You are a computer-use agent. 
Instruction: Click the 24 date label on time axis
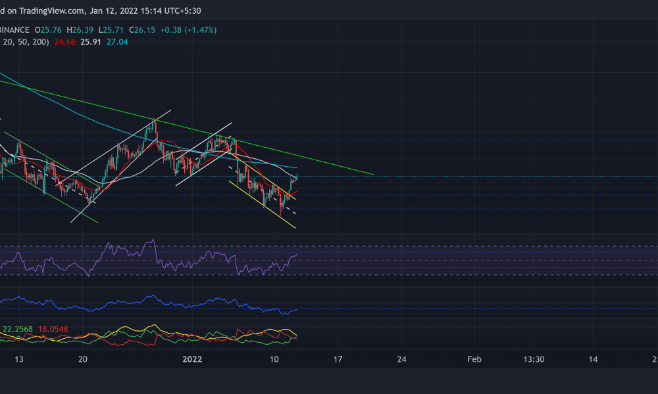[401, 359]
